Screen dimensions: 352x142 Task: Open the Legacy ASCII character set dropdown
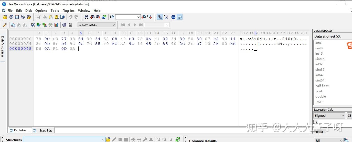[x=97, y=25]
